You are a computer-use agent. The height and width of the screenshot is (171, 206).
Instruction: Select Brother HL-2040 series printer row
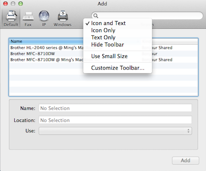pyautogui.click(x=104, y=48)
